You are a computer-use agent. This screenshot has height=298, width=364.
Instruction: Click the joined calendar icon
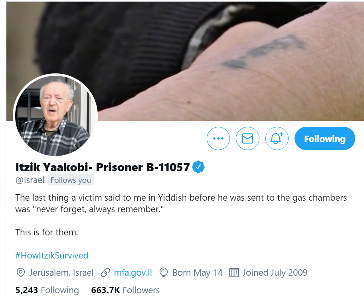pos(234,272)
